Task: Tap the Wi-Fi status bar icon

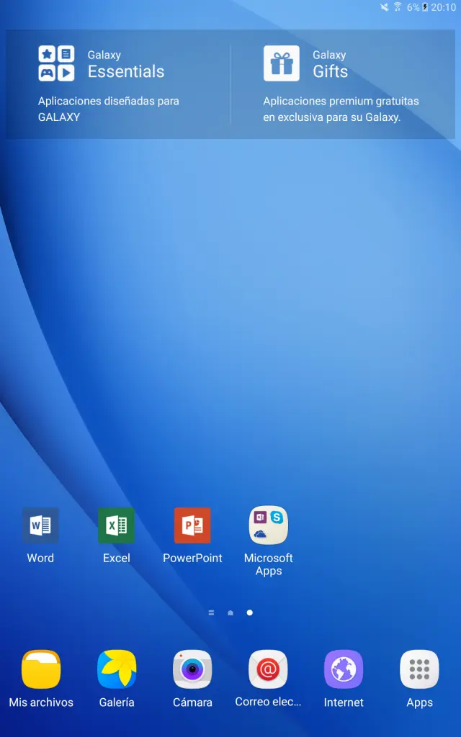Action: click(397, 7)
